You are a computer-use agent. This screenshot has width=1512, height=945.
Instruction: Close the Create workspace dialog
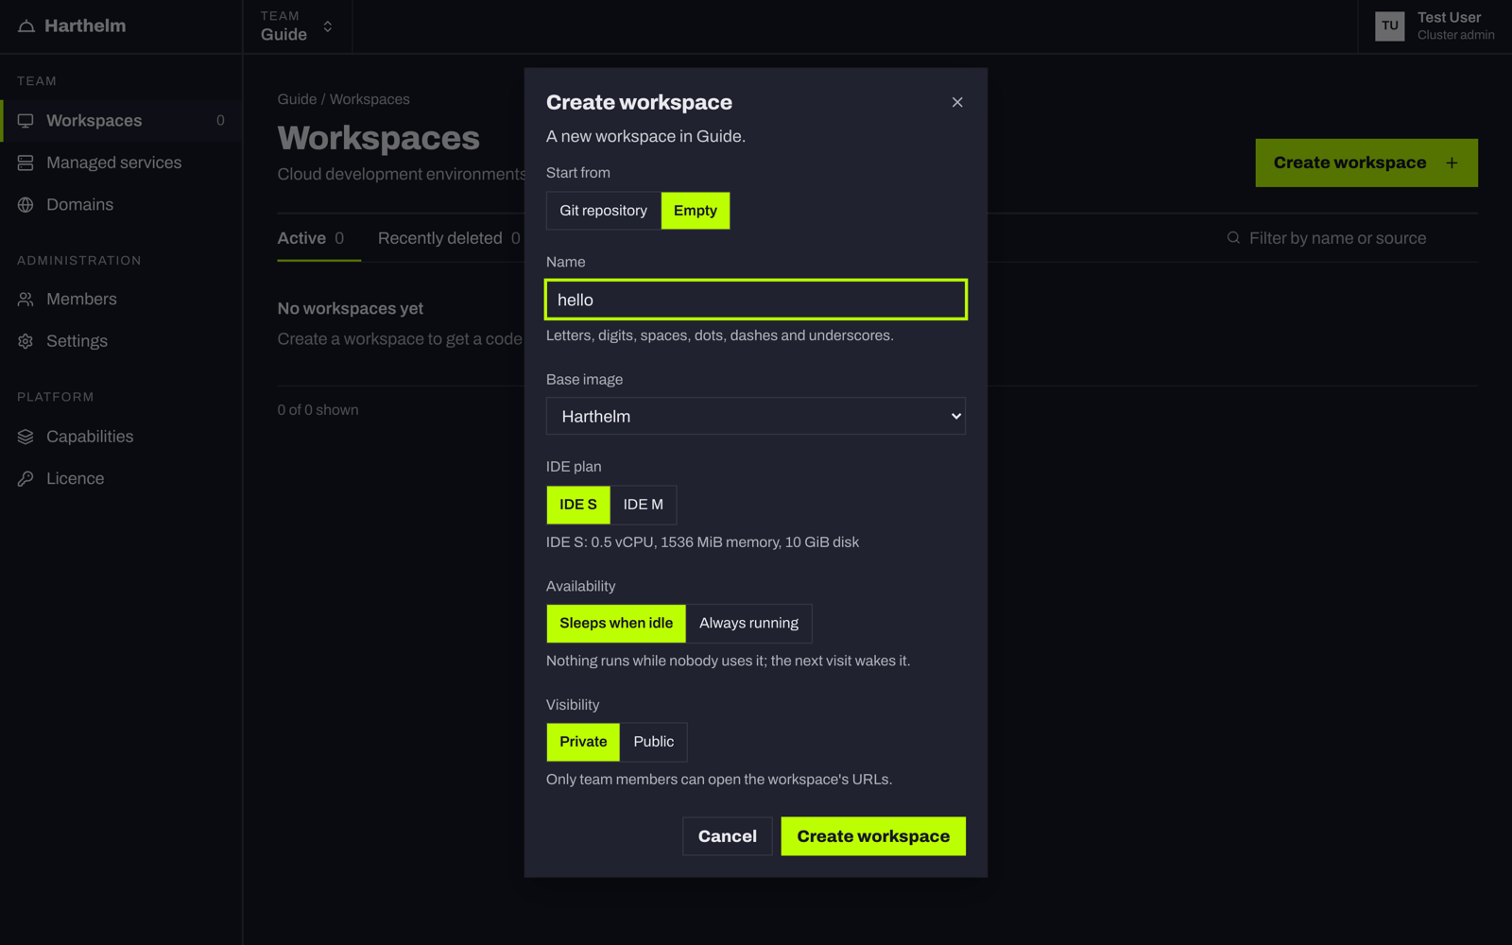click(x=957, y=102)
